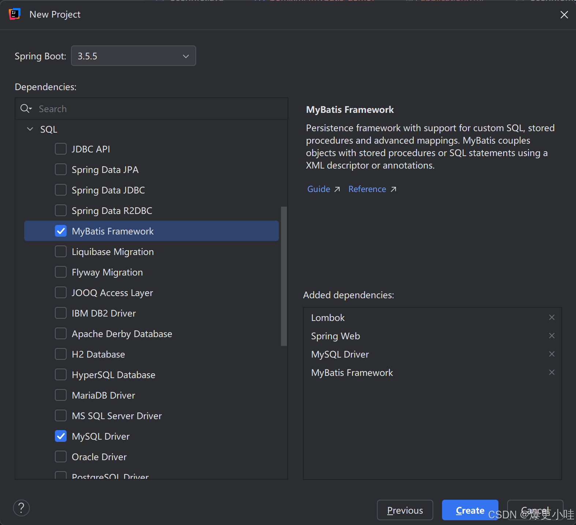
Task: Enable the Spring Data JPA checkbox
Action: (x=61, y=169)
